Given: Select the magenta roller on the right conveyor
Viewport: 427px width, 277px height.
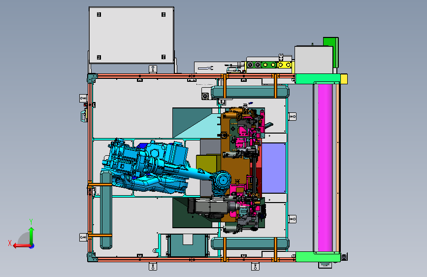Looking at the screenshot, I should (x=325, y=168).
